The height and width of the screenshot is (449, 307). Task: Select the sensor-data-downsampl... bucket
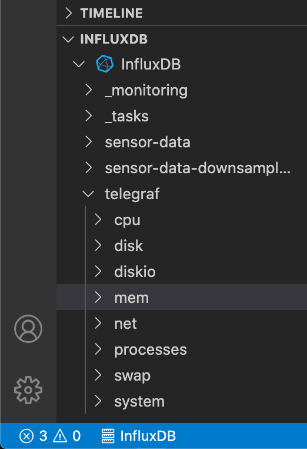coord(198,168)
